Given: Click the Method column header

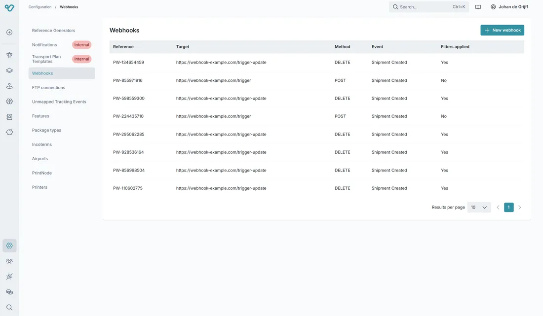Looking at the screenshot, I should [342, 47].
